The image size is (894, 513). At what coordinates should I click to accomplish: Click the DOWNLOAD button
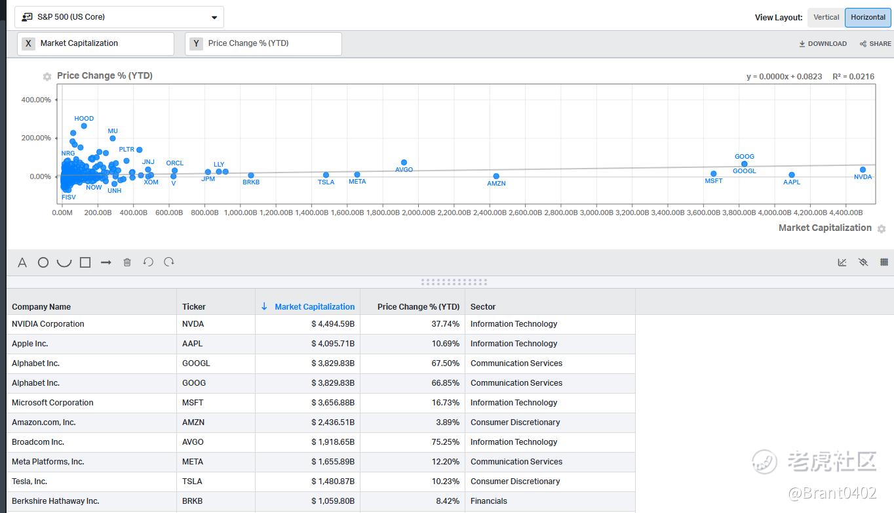[x=823, y=44]
